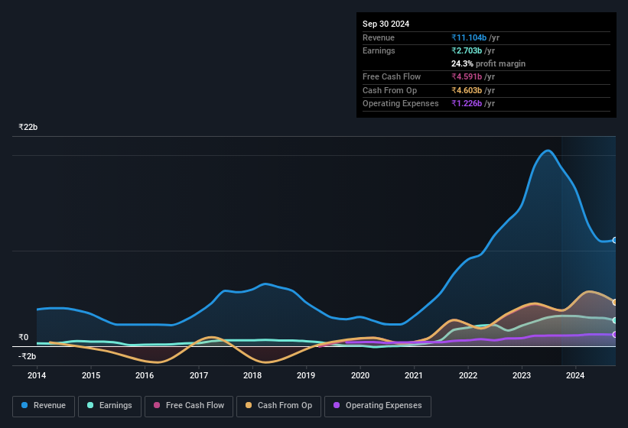The width and height of the screenshot is (628, 428).
Task: Click the 2016 x-axis label
Action: pyautogui.click(x=145, y=375)
